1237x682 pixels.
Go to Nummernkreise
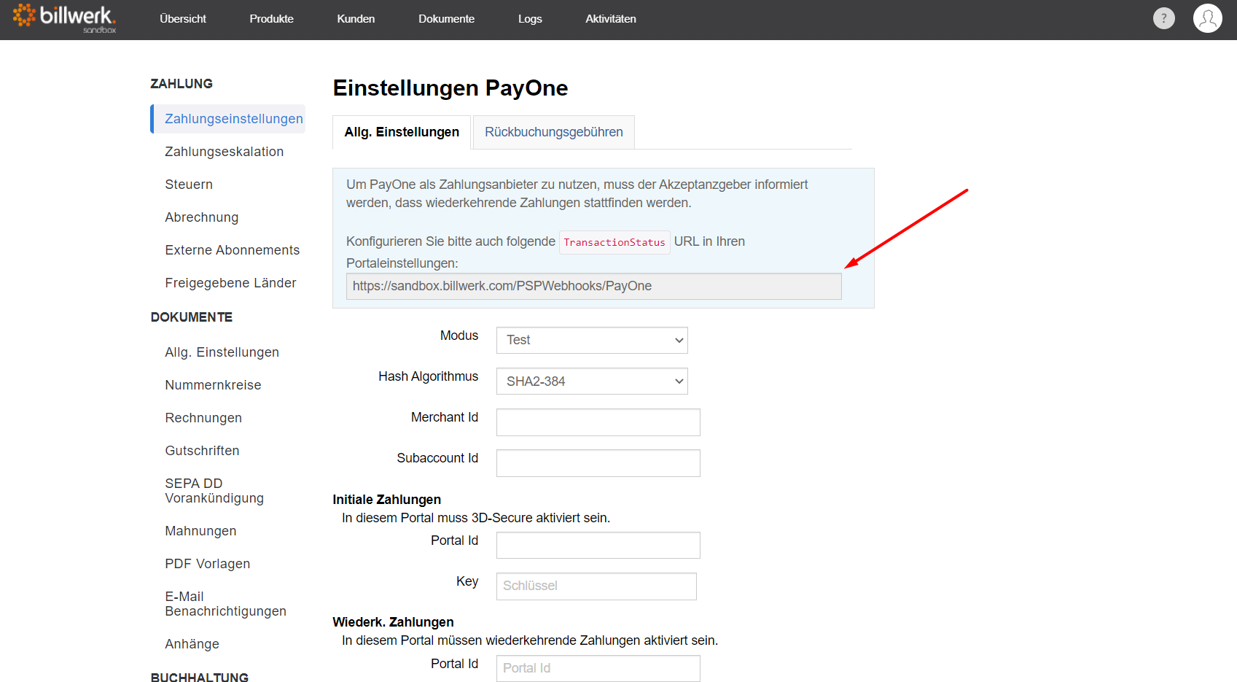213,385
